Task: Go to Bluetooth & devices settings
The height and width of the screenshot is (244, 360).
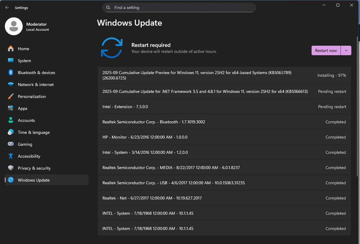Action: pyautogui.click(x=47, y=73)
